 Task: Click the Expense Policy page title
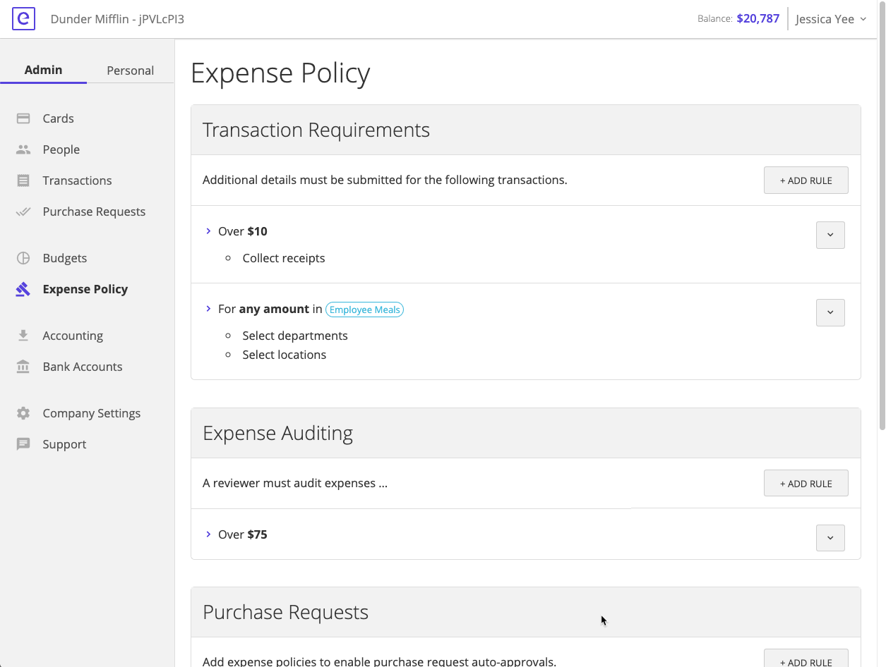coord(280,73)
